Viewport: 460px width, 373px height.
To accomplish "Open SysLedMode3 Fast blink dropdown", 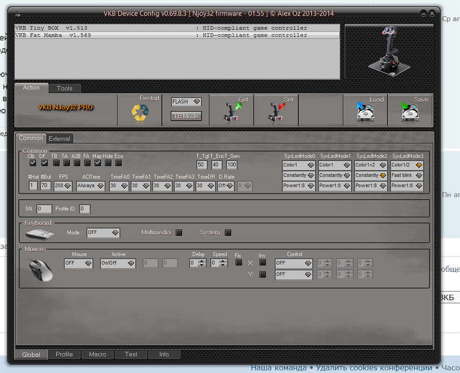I will [407, 175].
